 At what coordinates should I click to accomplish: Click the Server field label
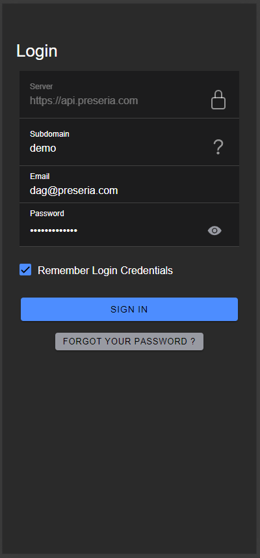41,87
